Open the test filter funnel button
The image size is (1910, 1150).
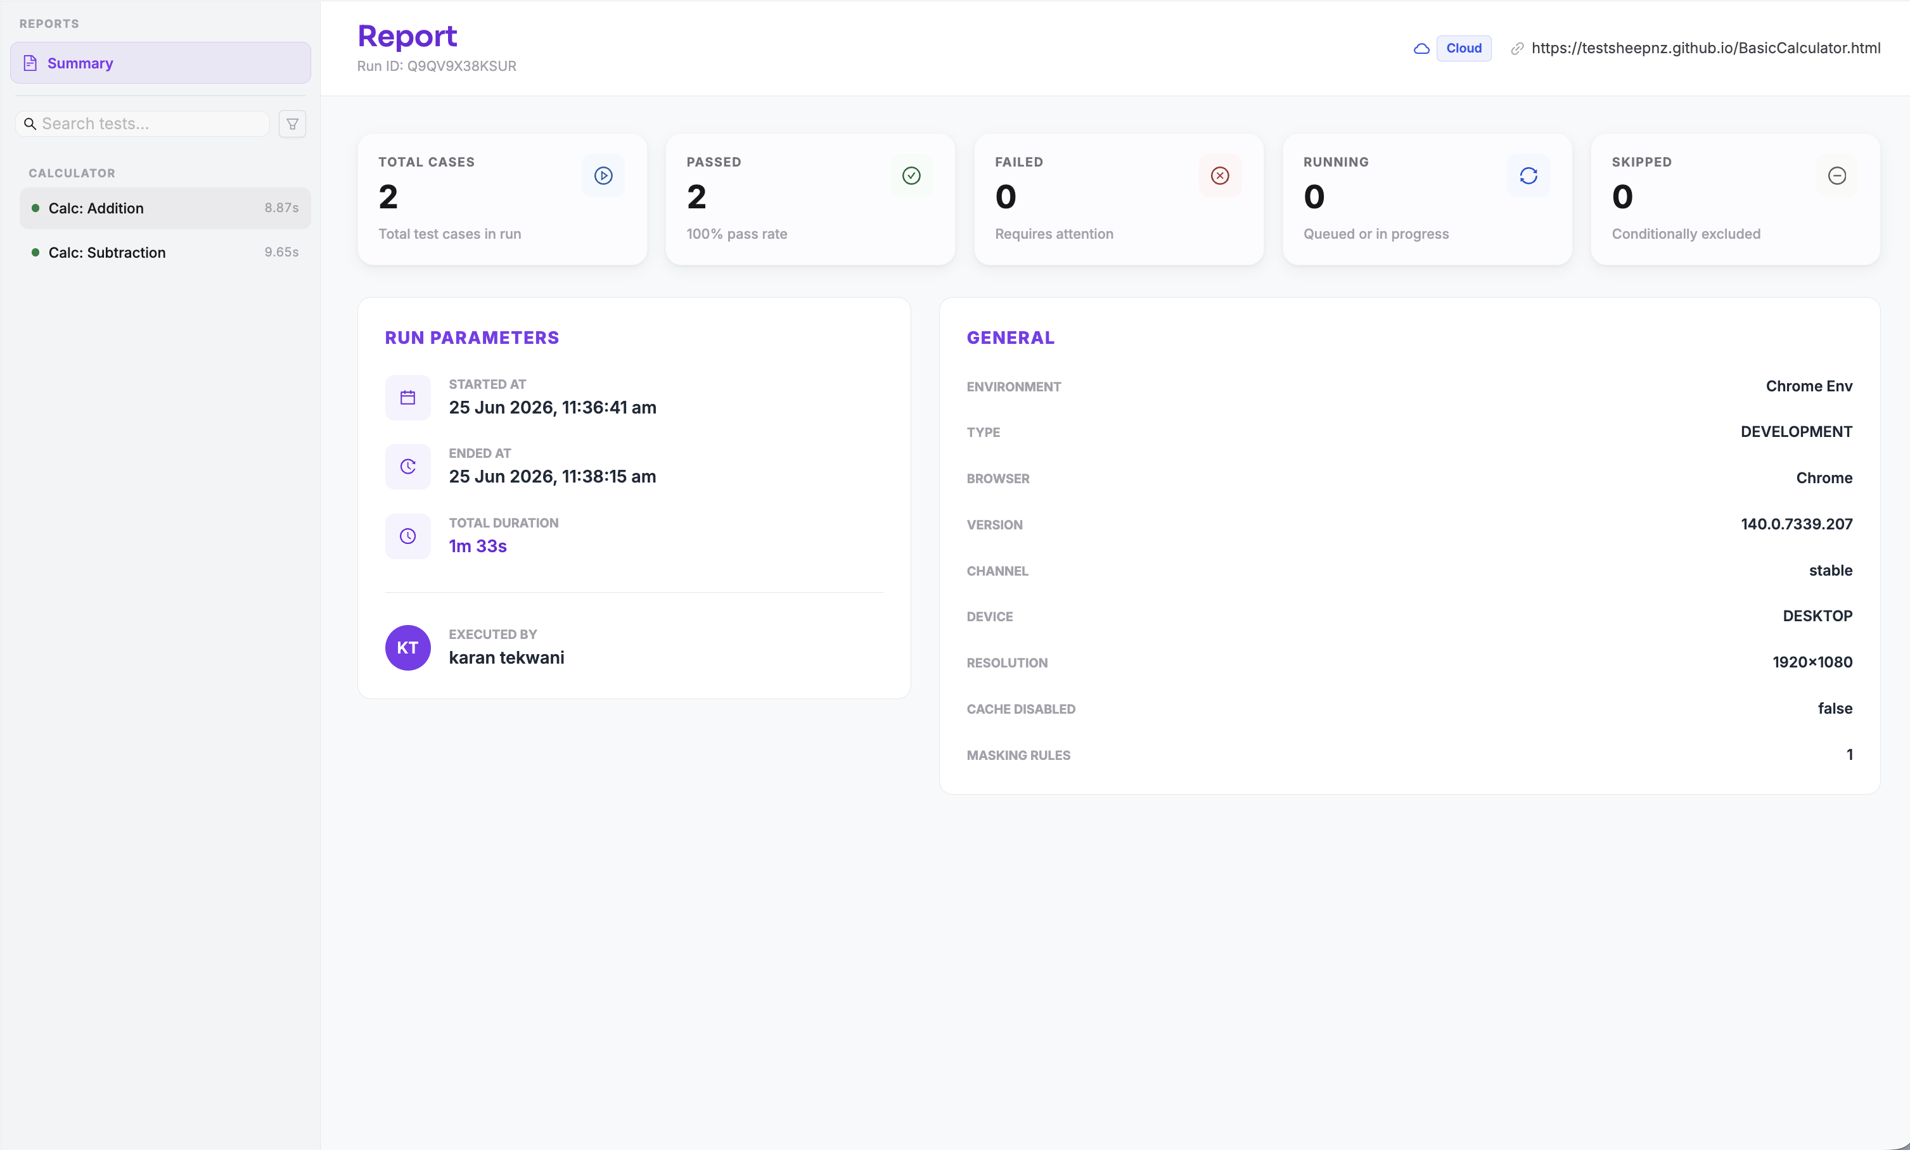coord(292,124)
